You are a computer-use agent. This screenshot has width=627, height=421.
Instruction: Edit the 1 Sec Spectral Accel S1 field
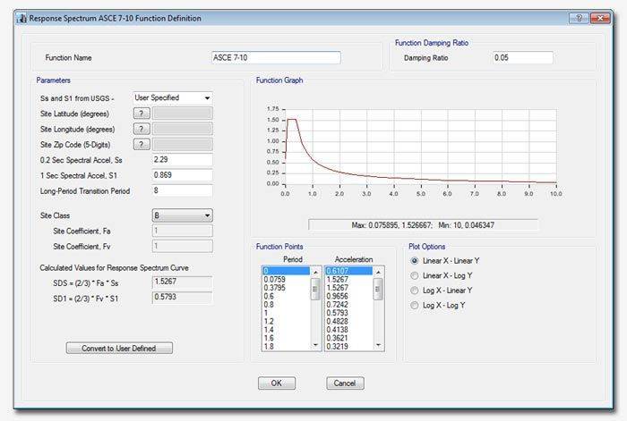[x=183, y=175]
